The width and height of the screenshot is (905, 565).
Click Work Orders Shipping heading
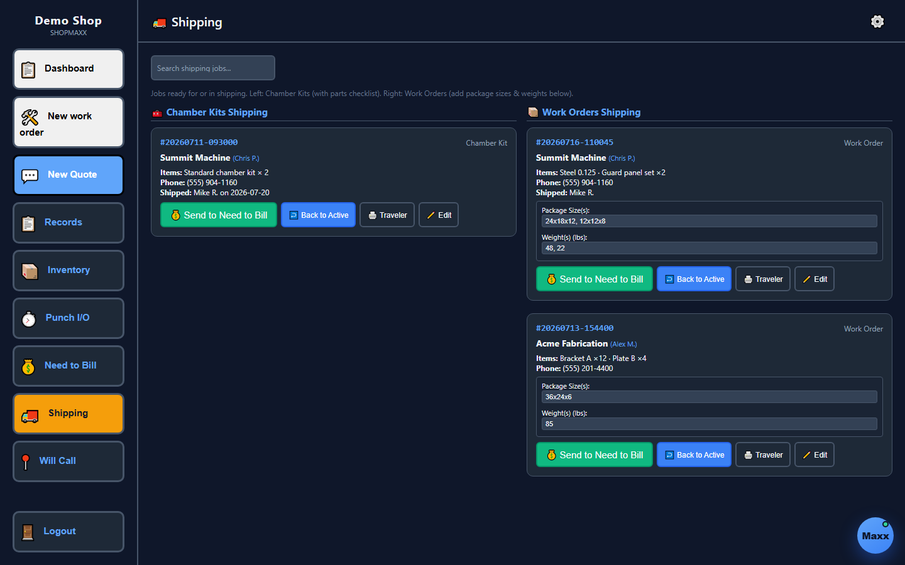pyautogui.click(x=591, y=112)
